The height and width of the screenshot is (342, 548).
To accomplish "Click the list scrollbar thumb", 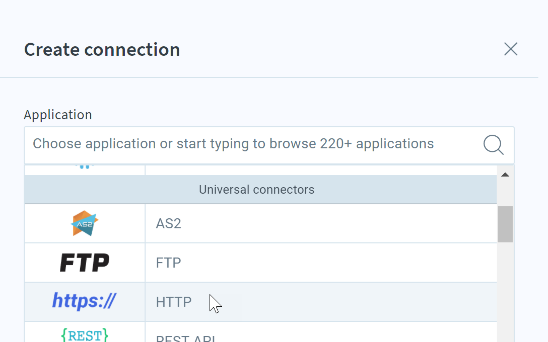I will 505,224.
